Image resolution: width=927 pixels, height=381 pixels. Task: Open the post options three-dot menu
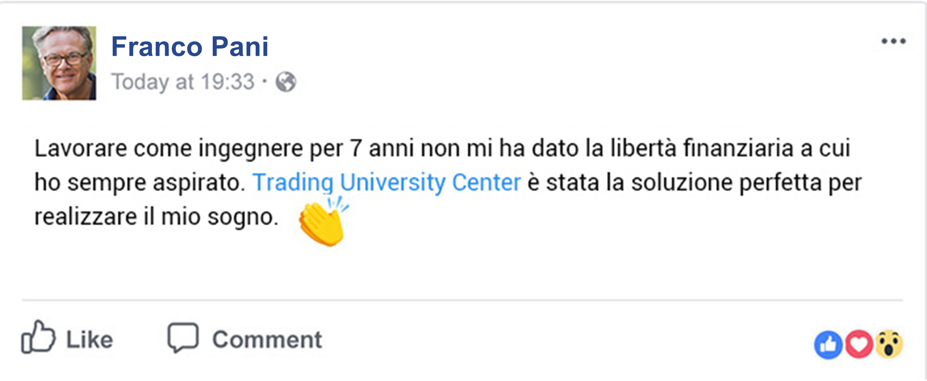[x=894, y=42]
